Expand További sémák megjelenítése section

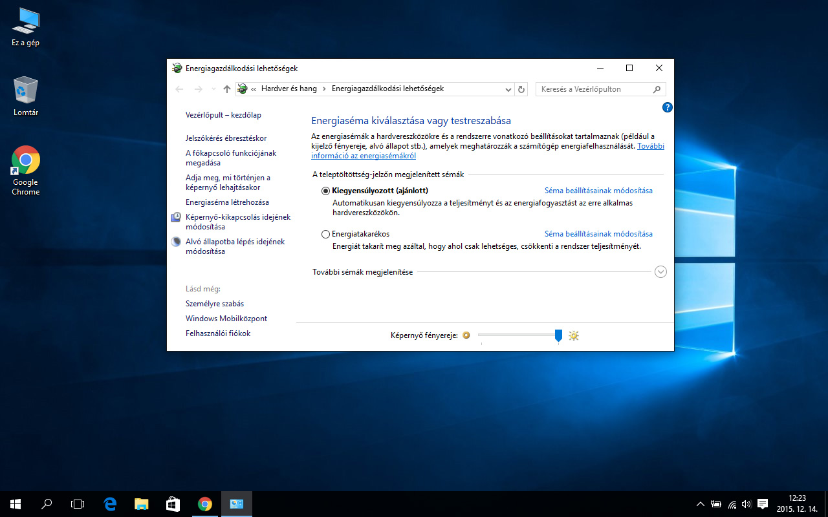point(660,272)
